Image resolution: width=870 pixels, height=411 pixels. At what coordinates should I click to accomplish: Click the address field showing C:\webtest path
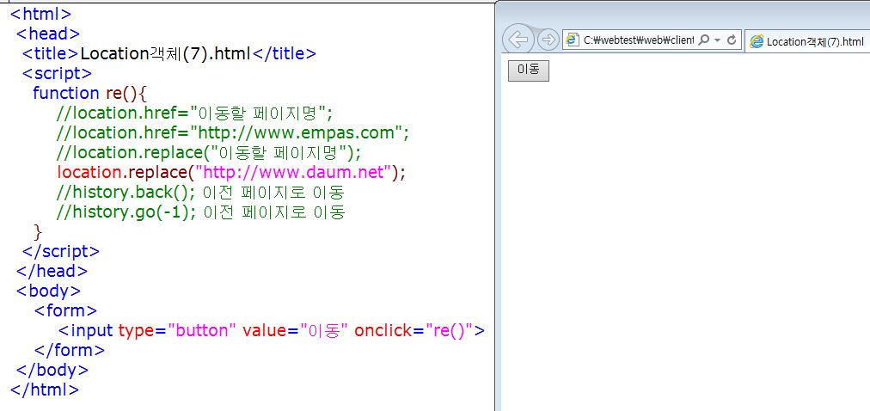coord(638,40)
